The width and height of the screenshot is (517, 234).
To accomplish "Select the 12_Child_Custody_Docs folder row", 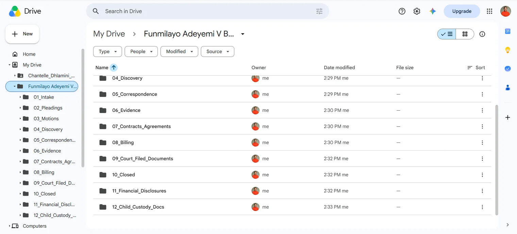I will 292,207.
